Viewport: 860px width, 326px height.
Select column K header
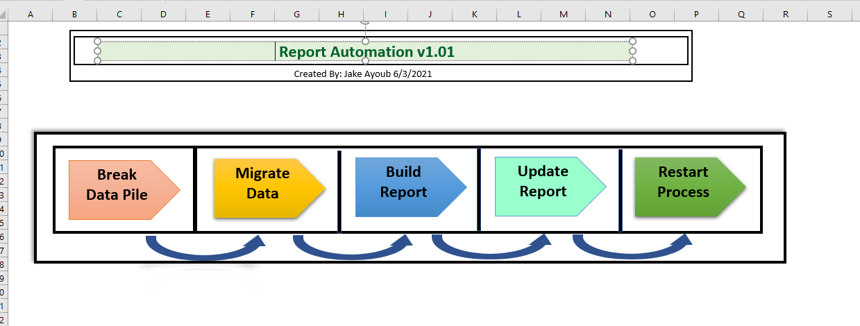tap(475, 14)
